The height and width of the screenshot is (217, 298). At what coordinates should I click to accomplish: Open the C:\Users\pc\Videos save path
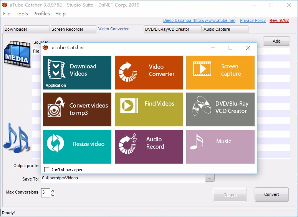point(60,178)
